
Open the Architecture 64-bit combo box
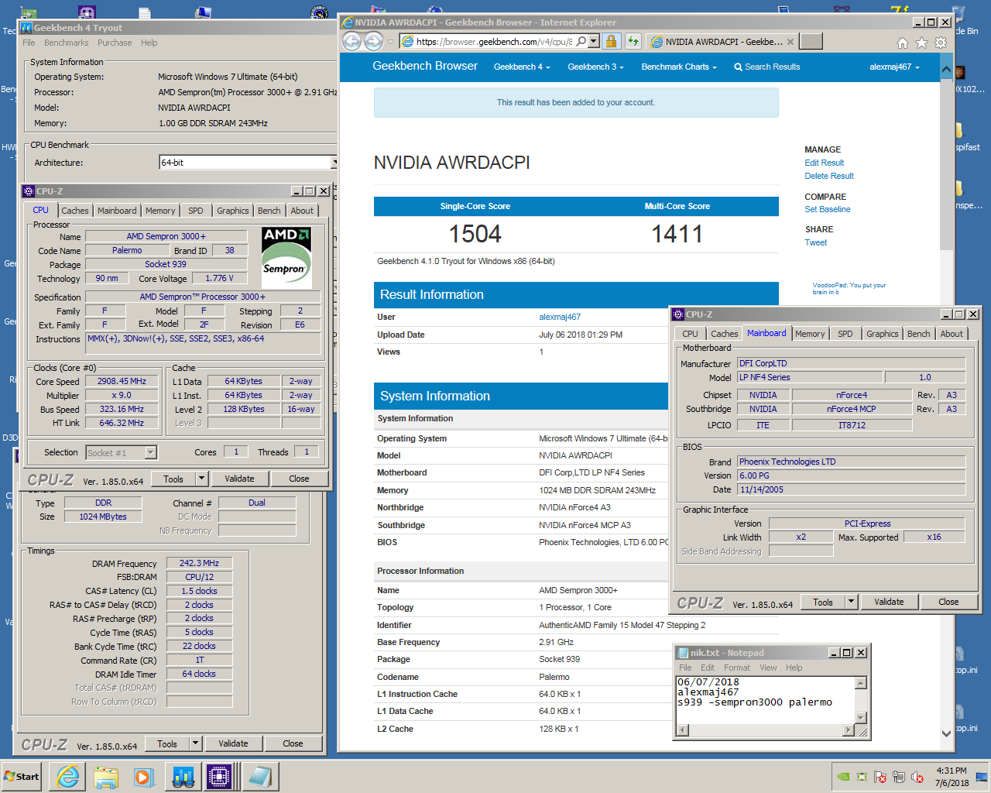pos(248,163)
